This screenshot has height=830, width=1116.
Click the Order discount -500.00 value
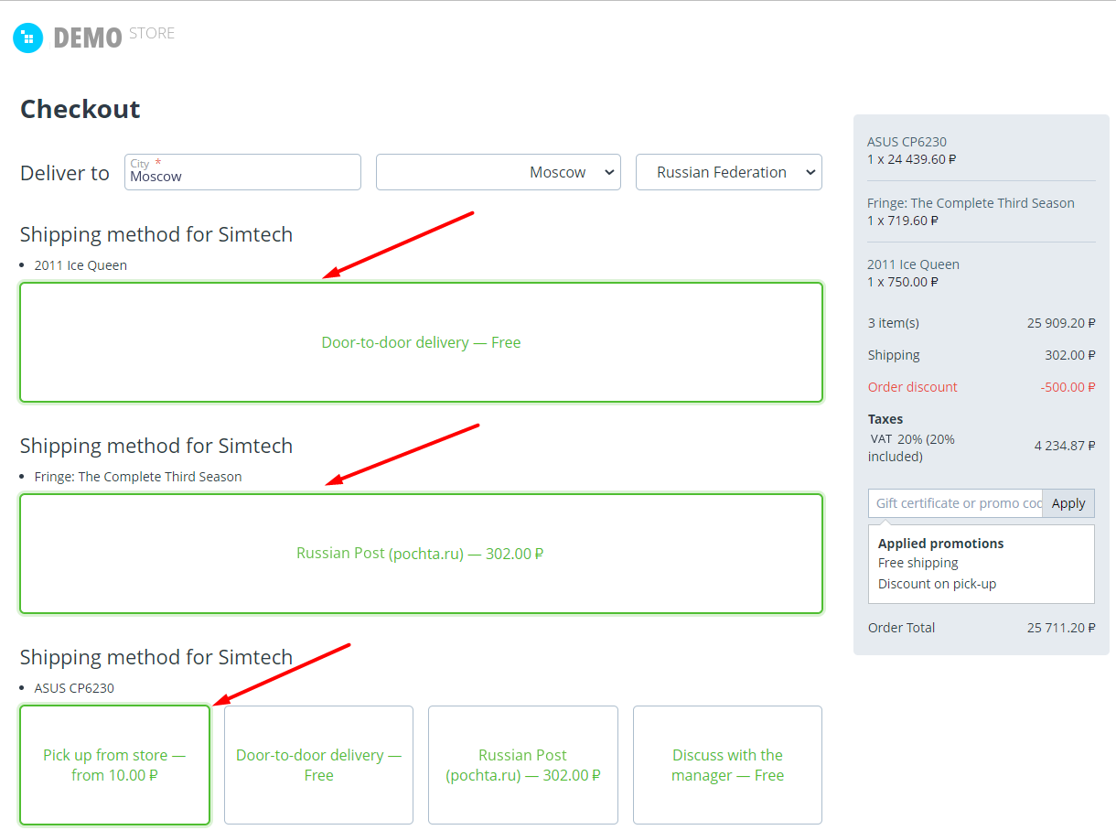click(1068, 387)
